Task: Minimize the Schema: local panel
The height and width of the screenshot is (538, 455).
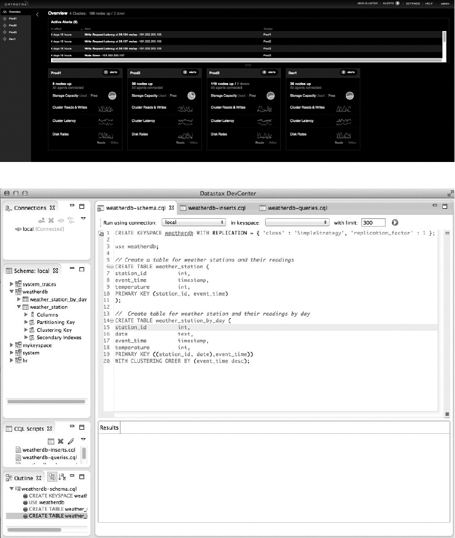Action: [72, 268]
